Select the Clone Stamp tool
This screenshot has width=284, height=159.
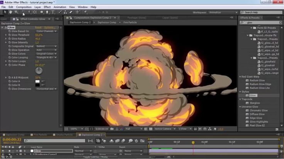[65, 12]
